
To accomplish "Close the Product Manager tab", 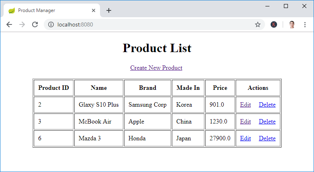I will click(x=94, y=10).
